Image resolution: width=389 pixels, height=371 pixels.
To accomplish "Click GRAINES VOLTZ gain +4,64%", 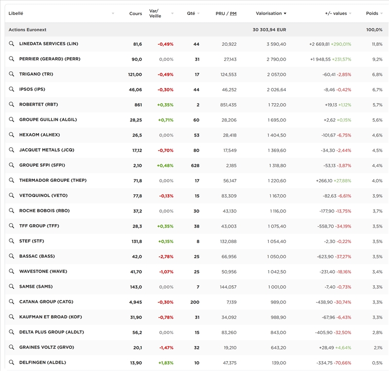I will click(343, 348).
